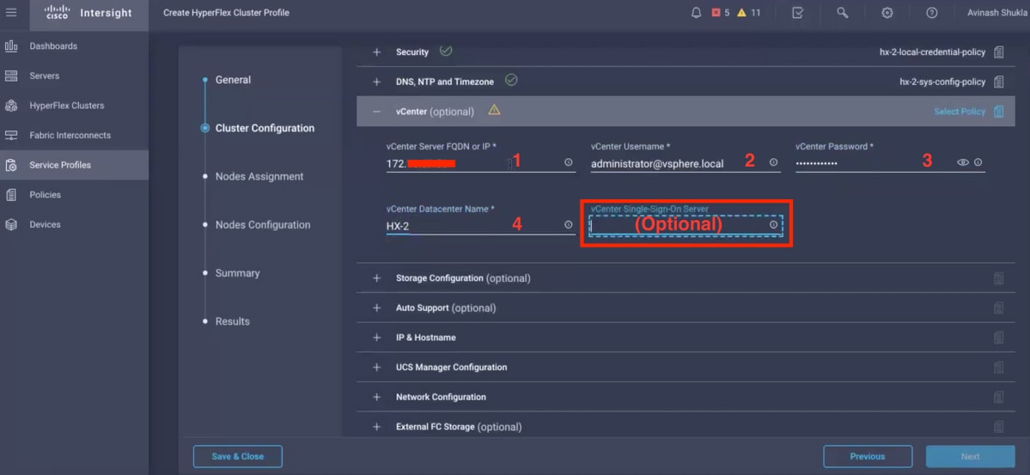Image resolution: width=1030 pixels, height=475 pixels.
Task: Open Devices in sidebar
Action: point(45,225)
